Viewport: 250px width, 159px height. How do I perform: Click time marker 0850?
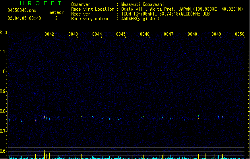[x=240, y=34]
